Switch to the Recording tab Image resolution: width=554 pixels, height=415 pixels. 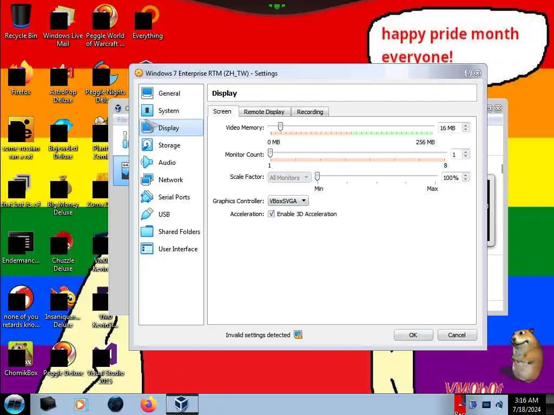pos(310,111)
